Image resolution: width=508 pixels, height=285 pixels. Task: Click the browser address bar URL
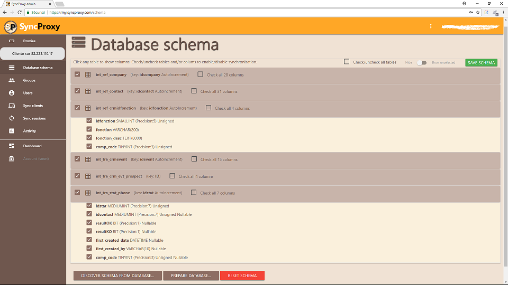click(77, 12)
